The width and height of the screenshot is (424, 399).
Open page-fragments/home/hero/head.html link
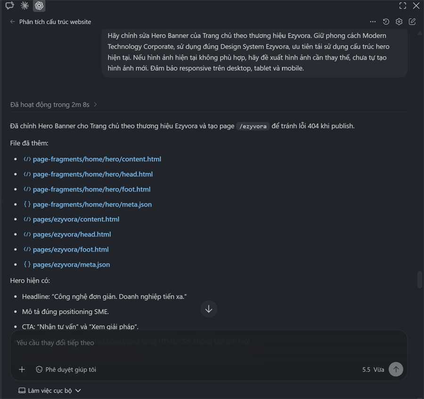(93, 174)
